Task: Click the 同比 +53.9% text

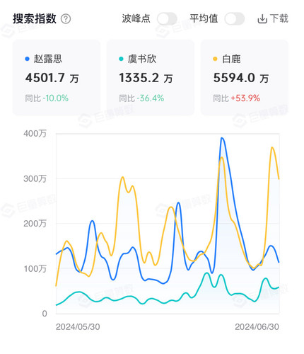Action: click(236, 98)
